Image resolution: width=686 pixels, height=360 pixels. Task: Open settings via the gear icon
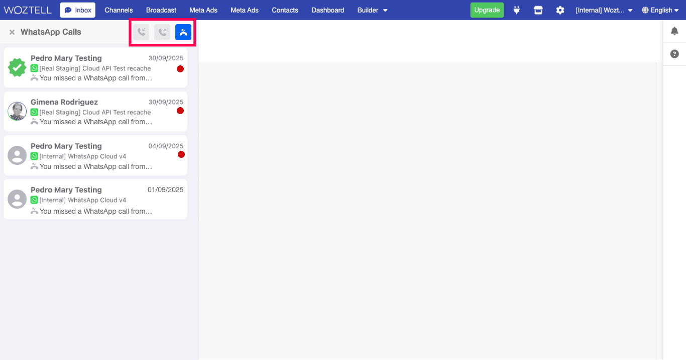coord(560,10)
